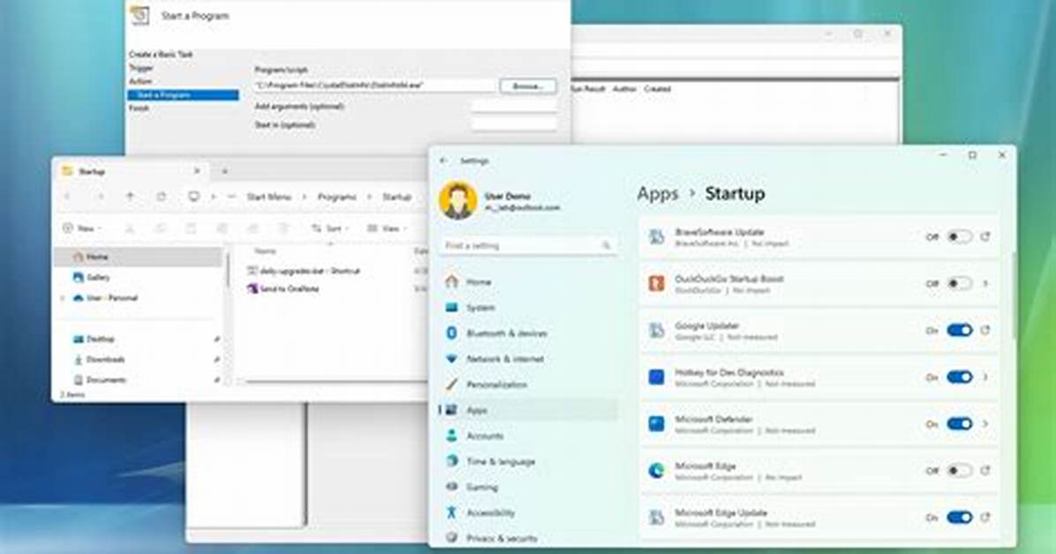Select Downloads in File Explorer sidebar
This screenshot has height=554, width=1056.
click(139, 359)
